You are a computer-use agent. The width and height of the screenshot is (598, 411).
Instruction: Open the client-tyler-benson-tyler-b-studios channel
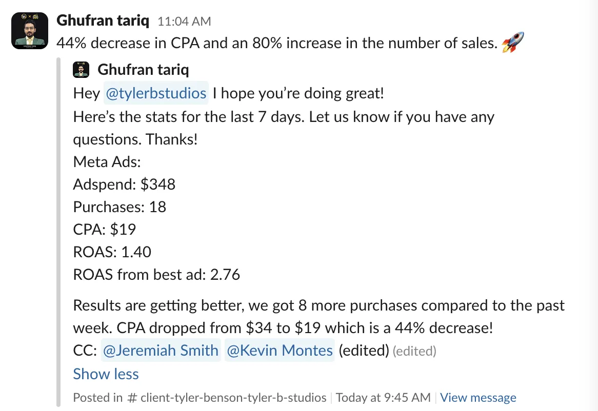pyautogui.click(x=233, y=397)
